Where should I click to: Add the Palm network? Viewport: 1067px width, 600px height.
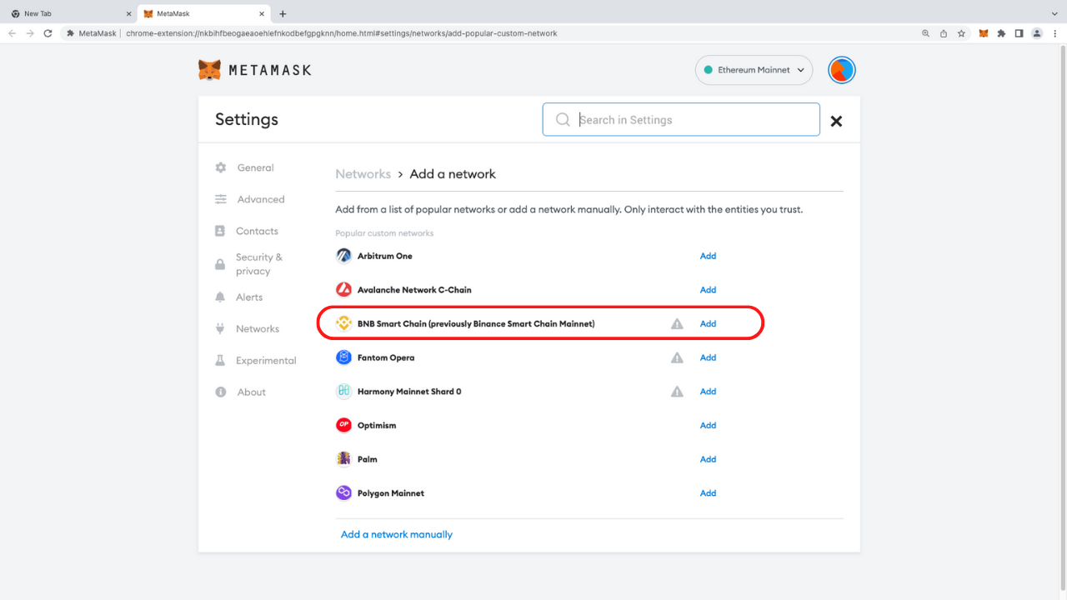click(708, 459)
